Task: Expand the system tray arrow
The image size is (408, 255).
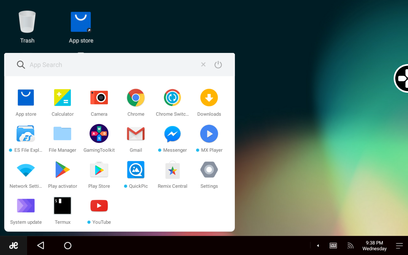Action: (x=318, y=245)
